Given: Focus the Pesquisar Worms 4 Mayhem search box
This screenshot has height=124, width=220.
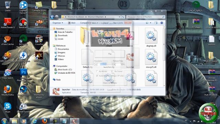Looking at the screenshot, I should pyautogui.click(x=145, y=17).
